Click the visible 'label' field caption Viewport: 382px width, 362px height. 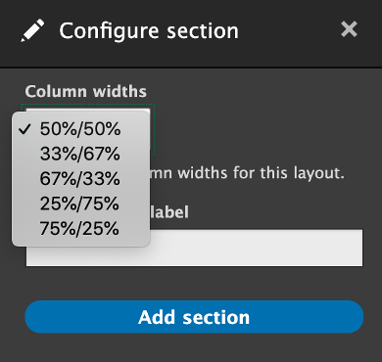(x=169, y=212)
